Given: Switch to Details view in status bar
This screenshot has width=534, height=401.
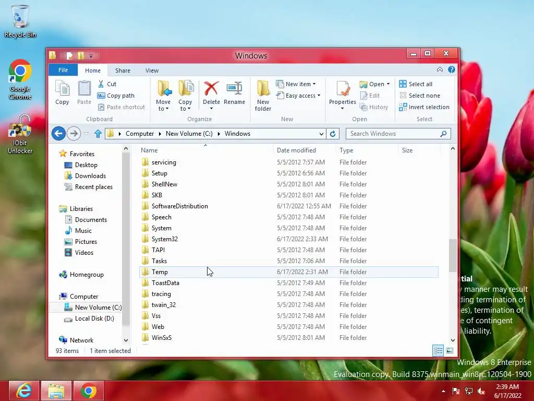Looking at the screenshot, I should [438, 350].
